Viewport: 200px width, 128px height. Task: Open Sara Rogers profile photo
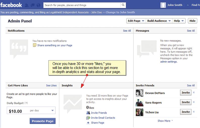(139, 103)
